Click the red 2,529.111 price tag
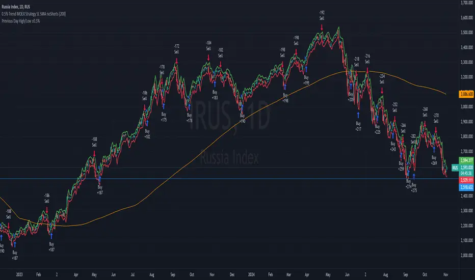Viewport: 475px width, 280px height. pos(466,180)
